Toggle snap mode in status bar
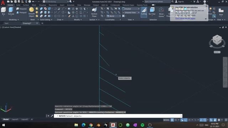 click(x=176, y=120)
